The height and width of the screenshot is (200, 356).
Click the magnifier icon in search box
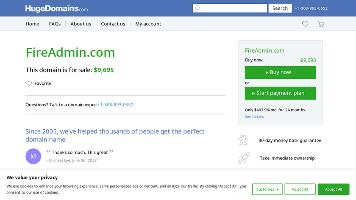pyautogui.click(x=197, y=8)
